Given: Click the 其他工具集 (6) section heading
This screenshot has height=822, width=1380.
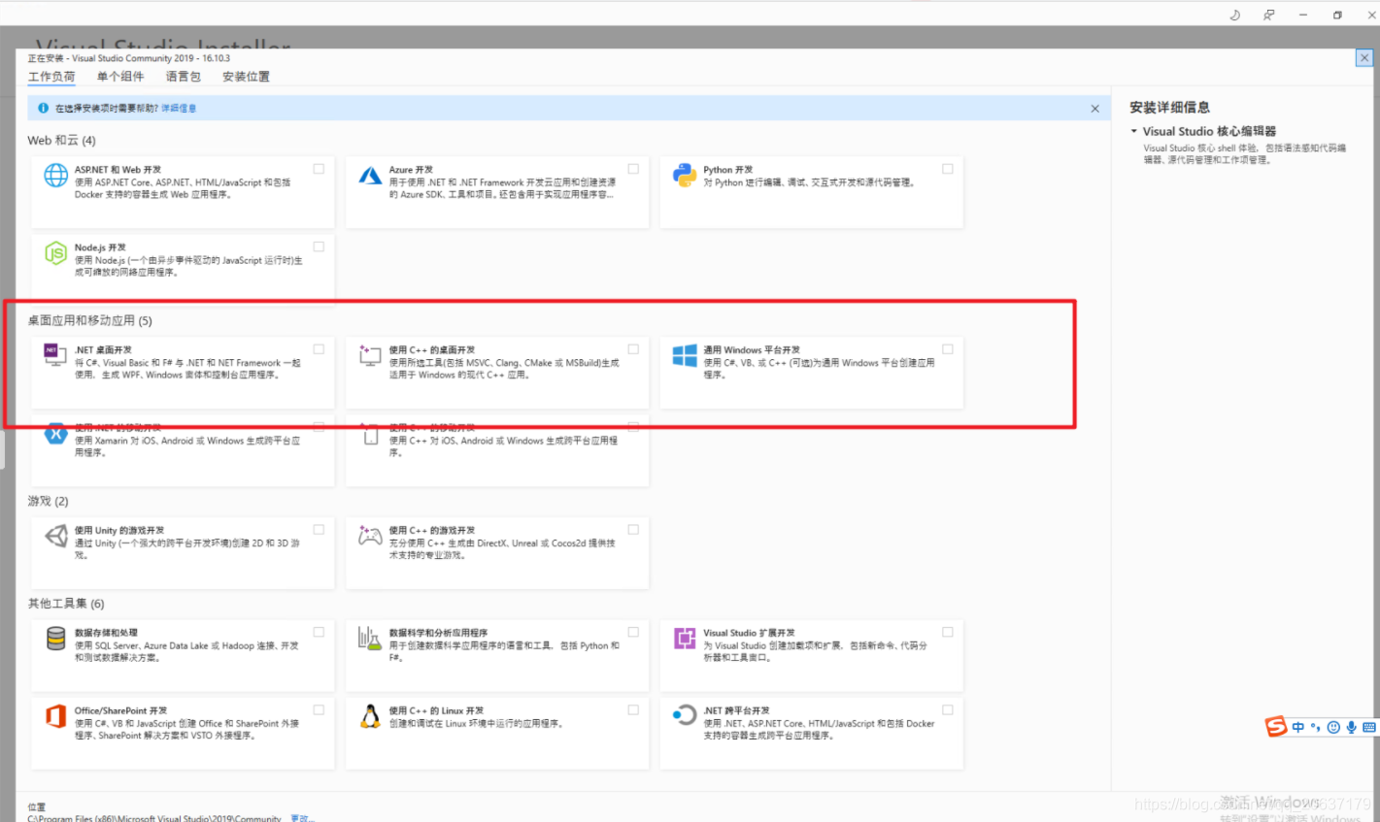Looking at the screenshot, I should (x=66, y=604).
